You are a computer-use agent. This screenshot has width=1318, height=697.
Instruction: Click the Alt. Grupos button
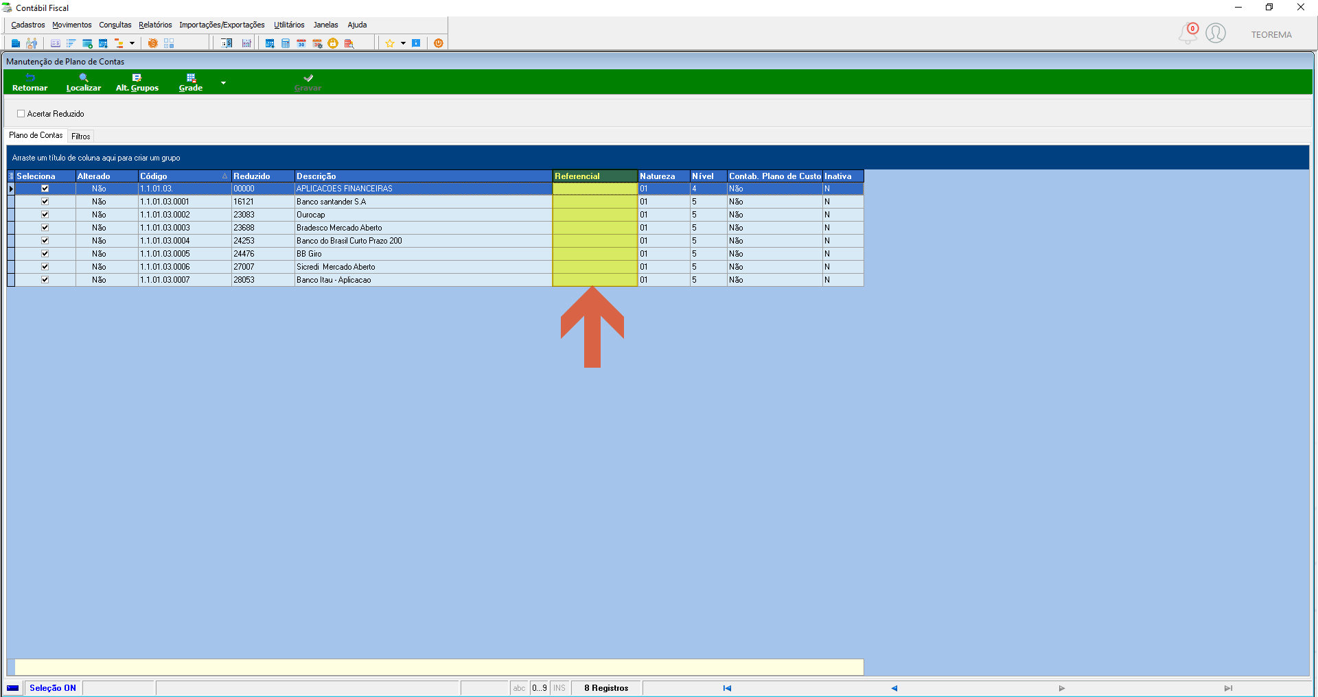click(137, 82)
